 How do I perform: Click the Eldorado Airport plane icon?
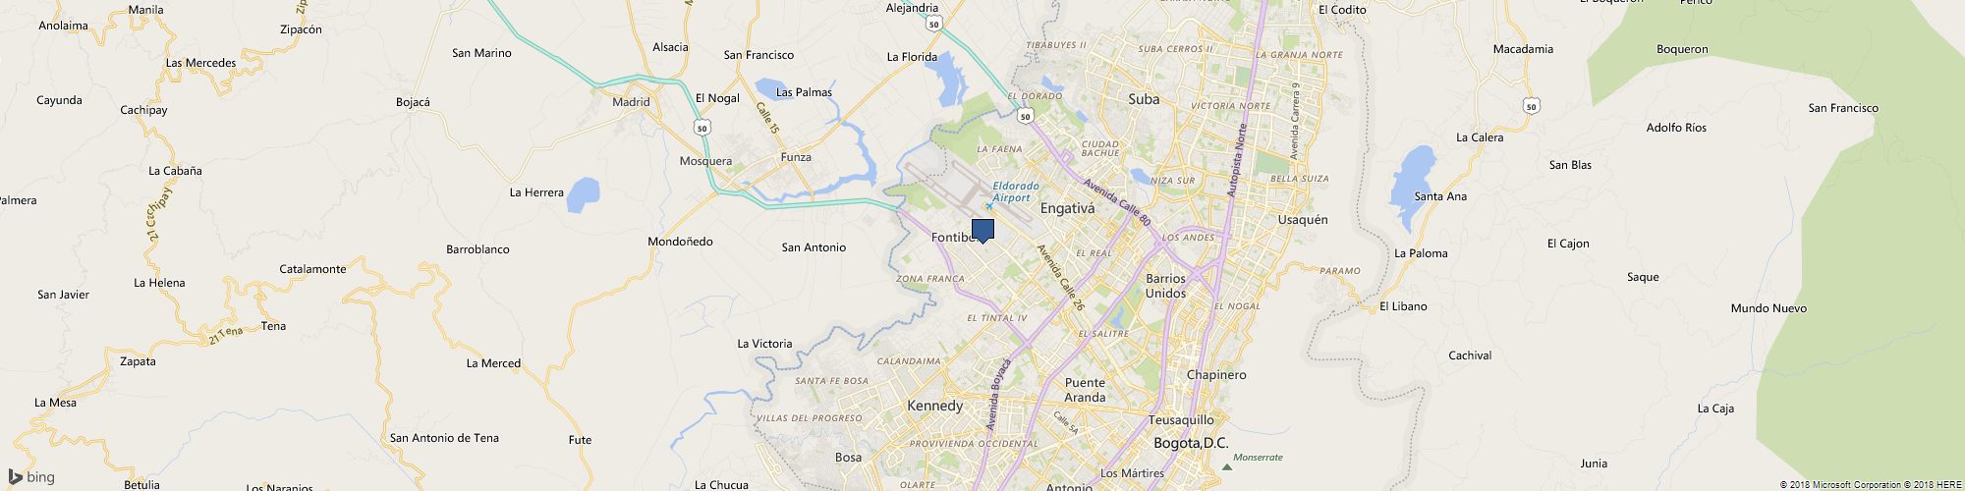point(989,208)
